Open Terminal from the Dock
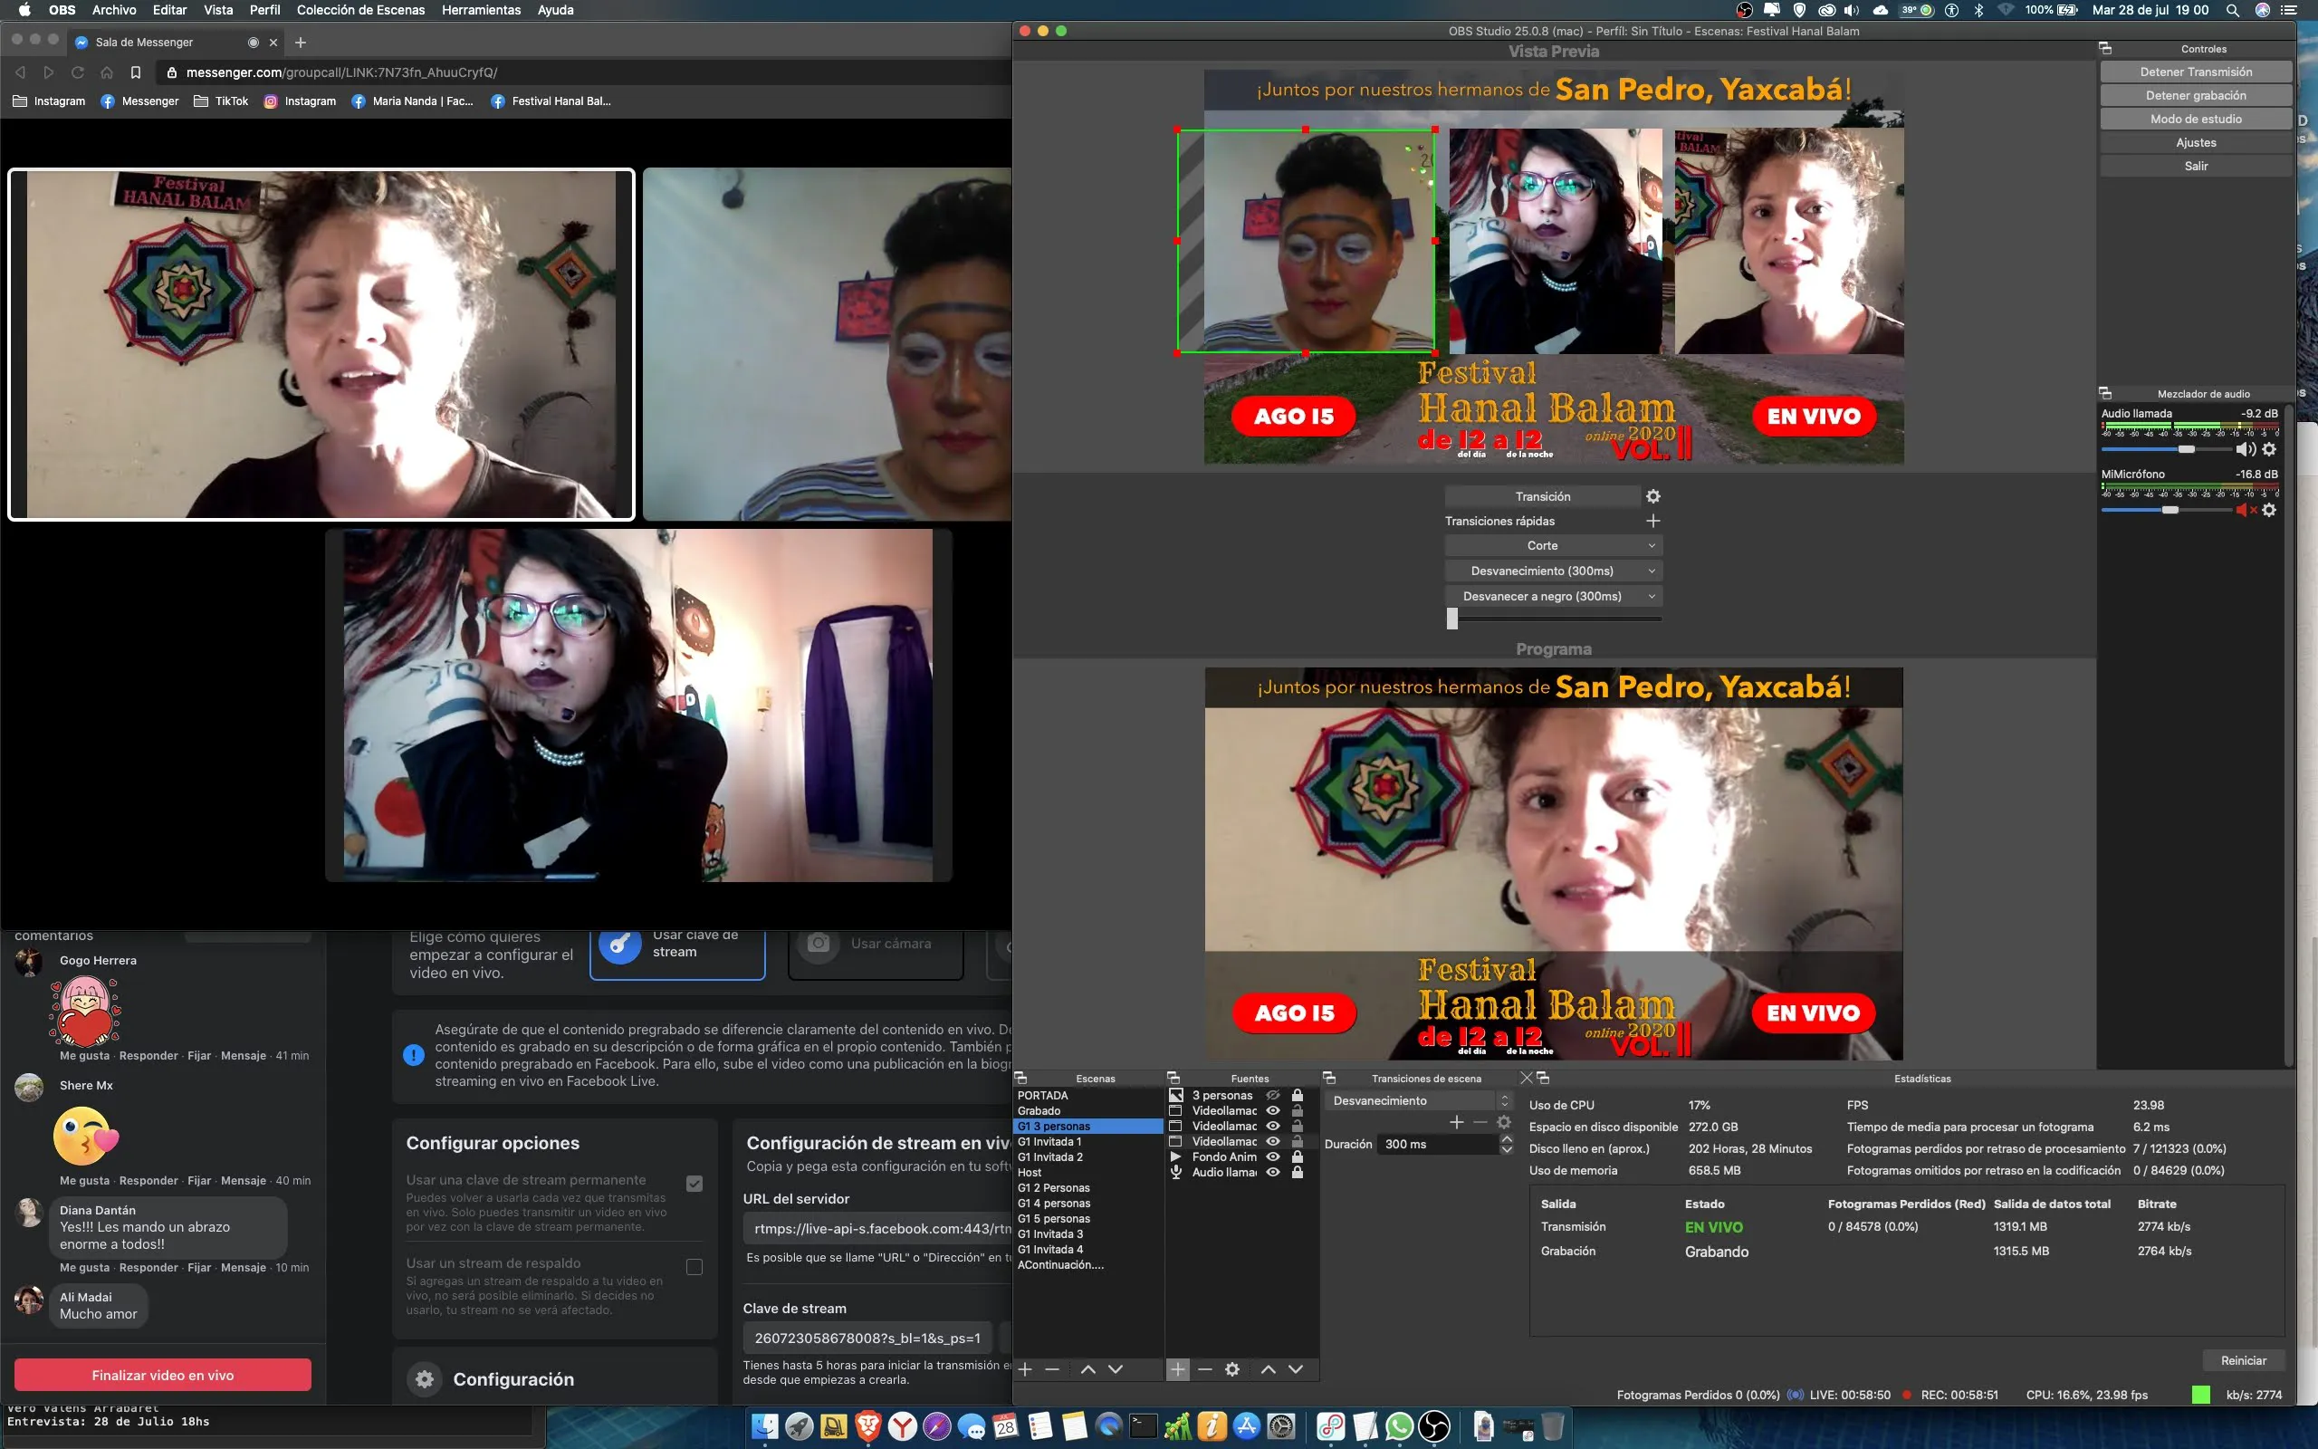 point(1144,1426)
